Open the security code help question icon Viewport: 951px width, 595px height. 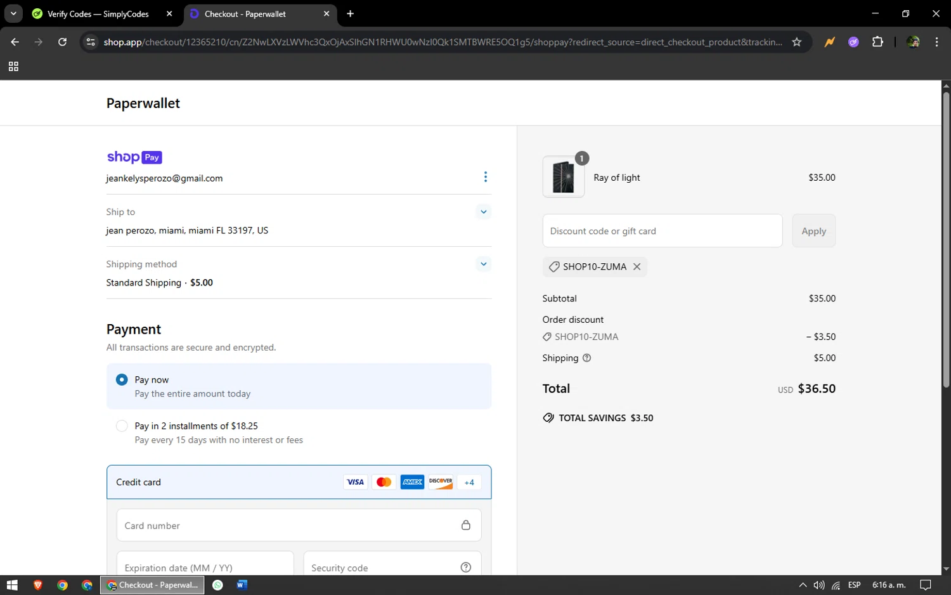(x=466, y=567)
